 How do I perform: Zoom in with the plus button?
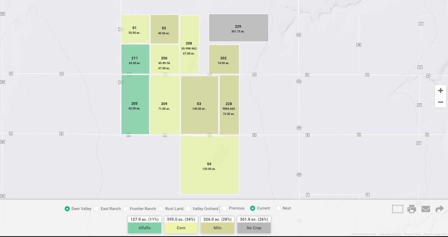pos(440,91)
